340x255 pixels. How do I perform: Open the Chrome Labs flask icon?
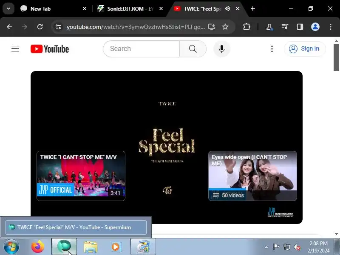click(x=269, y=27)
